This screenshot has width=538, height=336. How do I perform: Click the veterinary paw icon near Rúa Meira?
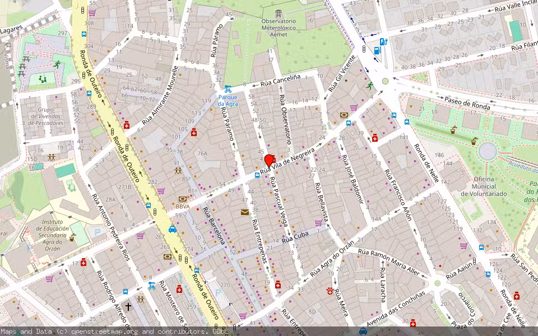pyautogui.click(x=330, y=291)
